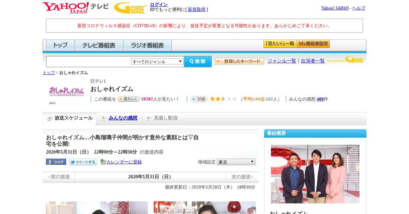The image size is (409, 214).
Task: Expand the すべてのジャンル dropdown
Action: pos(157,61)
